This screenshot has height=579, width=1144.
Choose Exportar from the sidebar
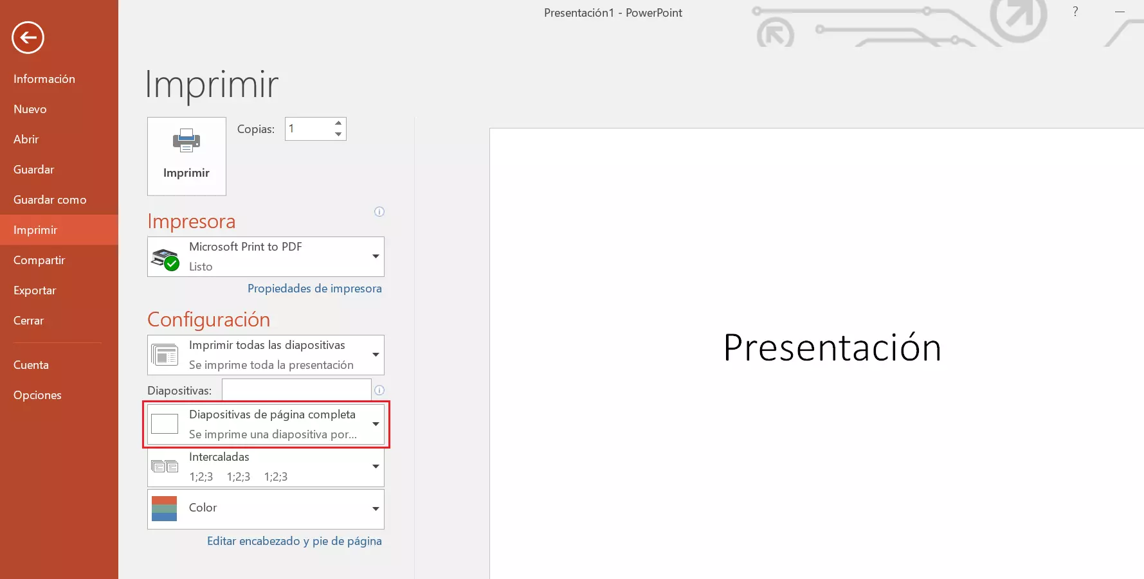pos(59,290)
